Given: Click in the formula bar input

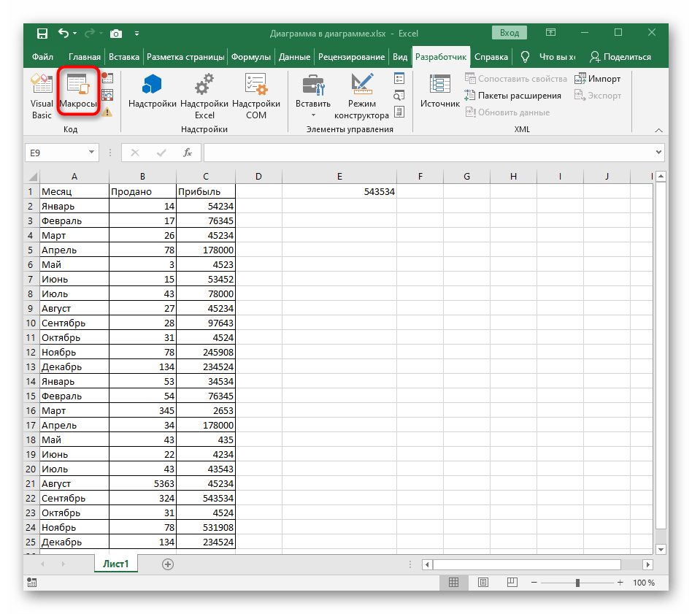Looking at the screenshot, I should click(429, 153).
